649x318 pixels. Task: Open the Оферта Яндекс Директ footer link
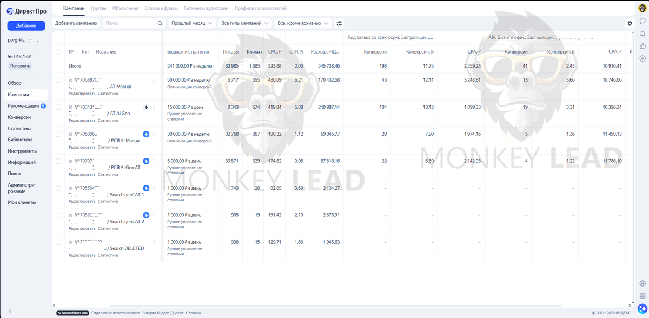163,313
